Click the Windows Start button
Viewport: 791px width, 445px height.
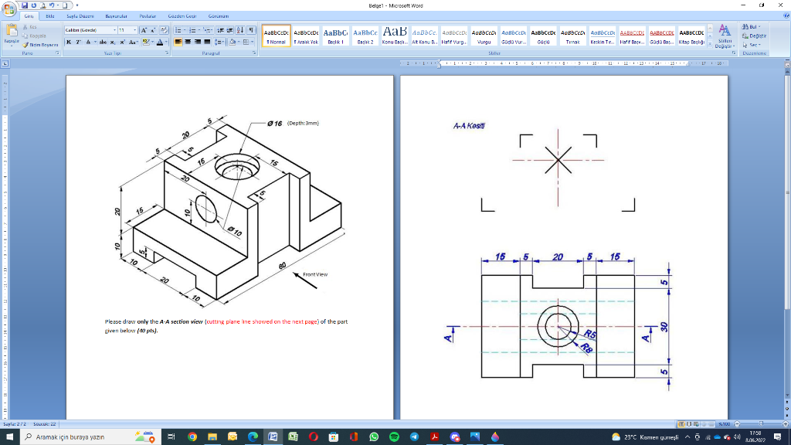click(9, 437)
